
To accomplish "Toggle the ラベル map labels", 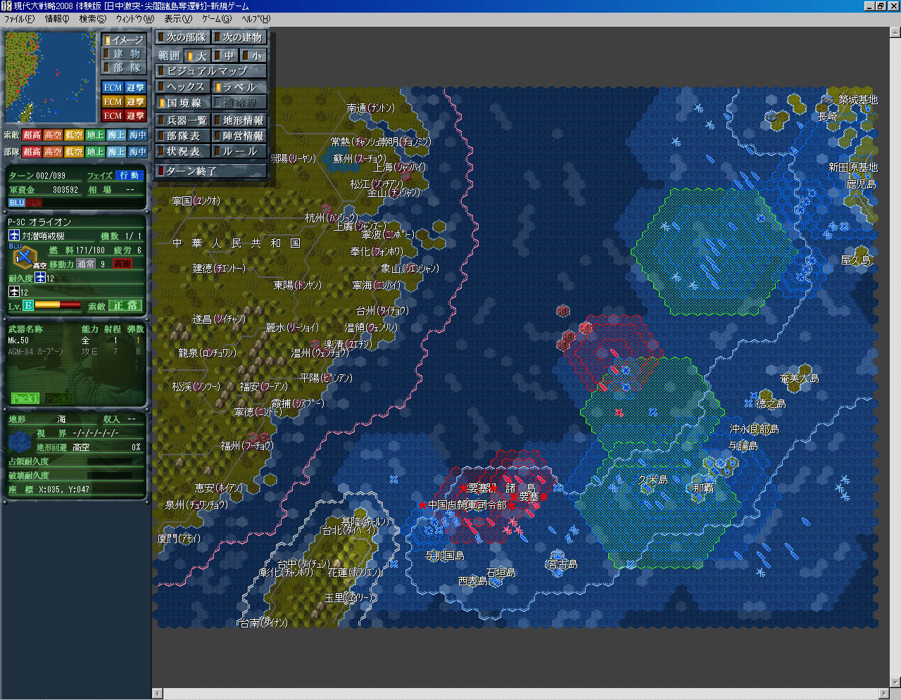I will [x=239, y=87].
